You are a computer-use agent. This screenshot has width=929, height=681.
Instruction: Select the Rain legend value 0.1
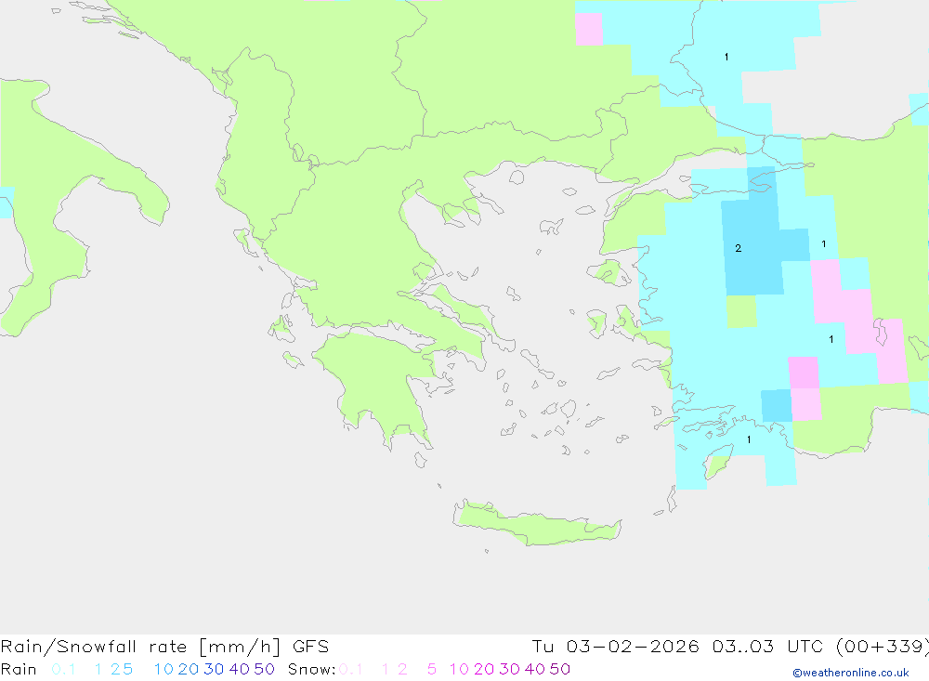63,669
